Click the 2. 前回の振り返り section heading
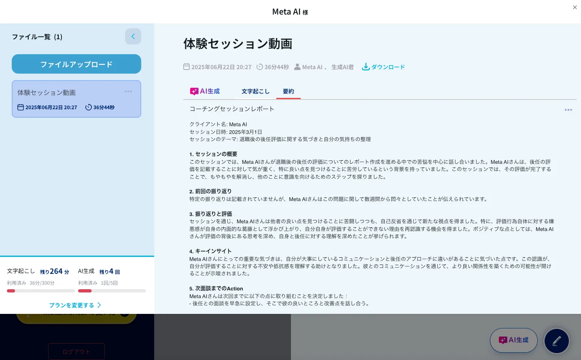The width and height of the screenshot is (581, 360). [210, 191]
